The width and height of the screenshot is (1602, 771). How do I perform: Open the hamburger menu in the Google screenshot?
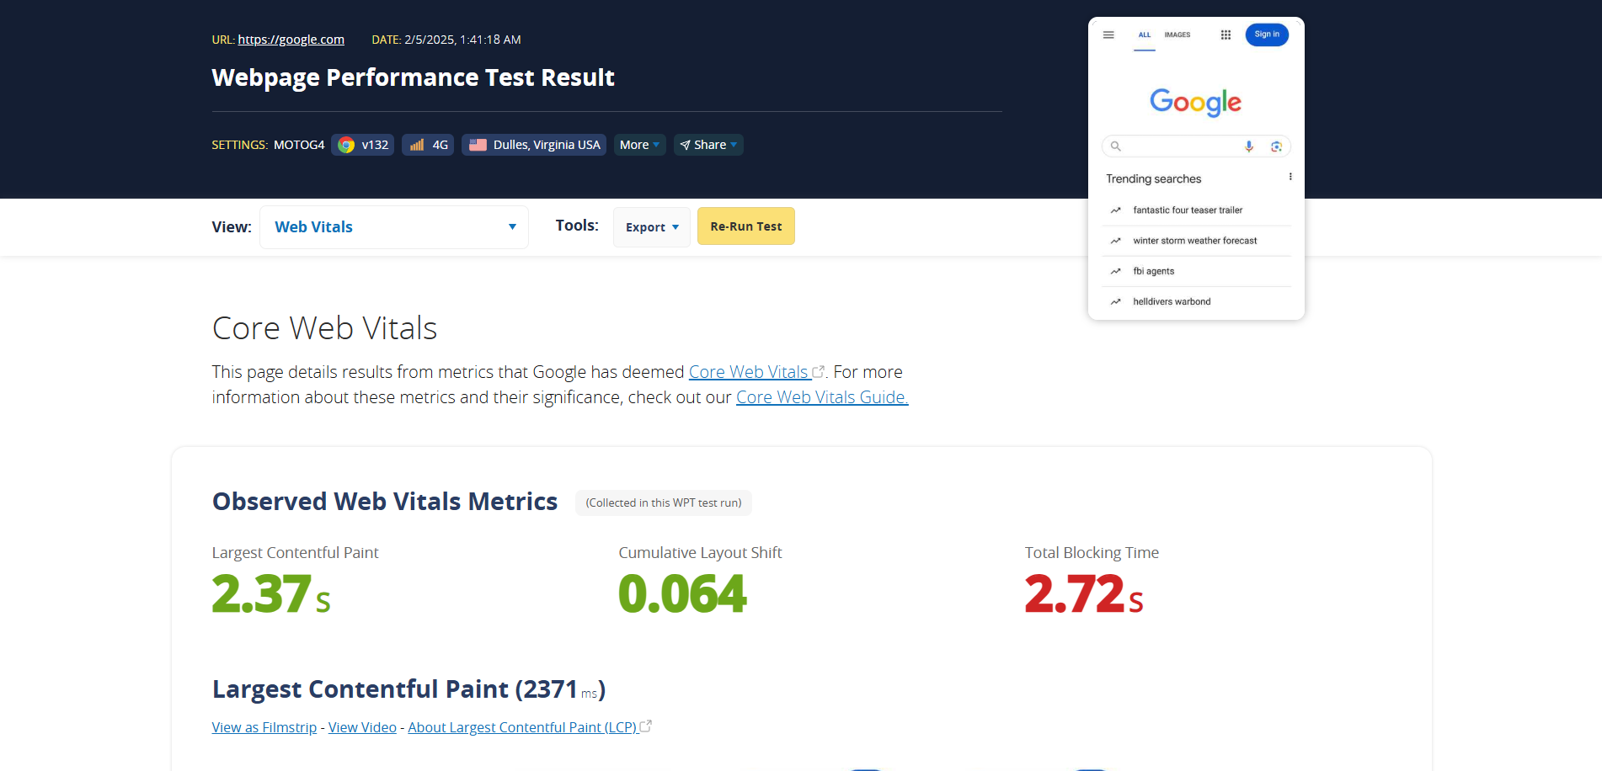click(x=1108, y=35)
